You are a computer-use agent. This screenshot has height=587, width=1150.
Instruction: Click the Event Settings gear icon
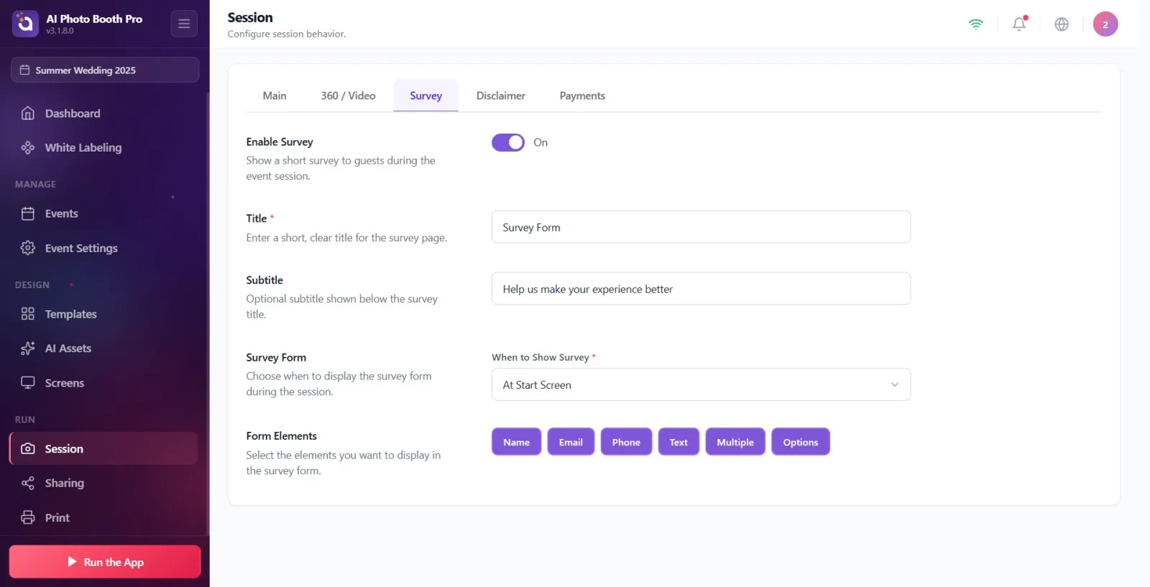(28, 248)
